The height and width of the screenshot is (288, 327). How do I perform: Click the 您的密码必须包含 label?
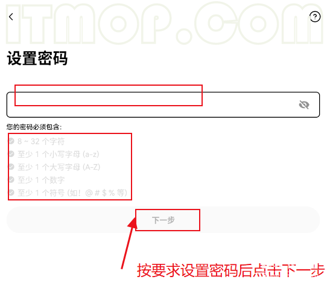(34, 127)
